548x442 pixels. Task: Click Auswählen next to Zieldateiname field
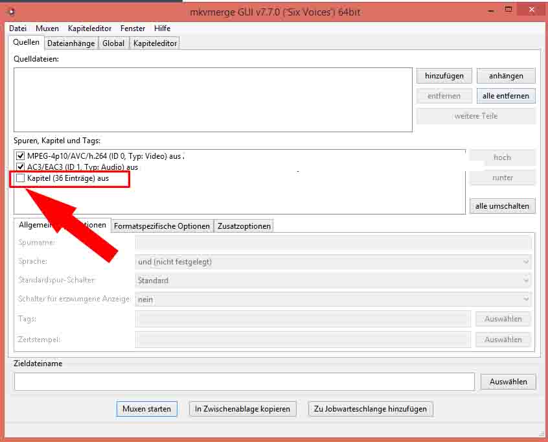508,382
